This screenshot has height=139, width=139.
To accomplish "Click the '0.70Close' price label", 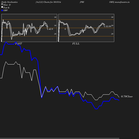I will [127, 96].
